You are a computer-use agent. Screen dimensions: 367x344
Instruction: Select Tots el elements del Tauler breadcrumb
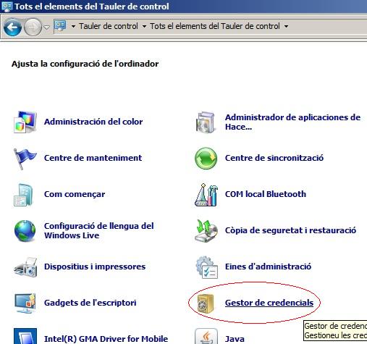[x=215, y=26]
